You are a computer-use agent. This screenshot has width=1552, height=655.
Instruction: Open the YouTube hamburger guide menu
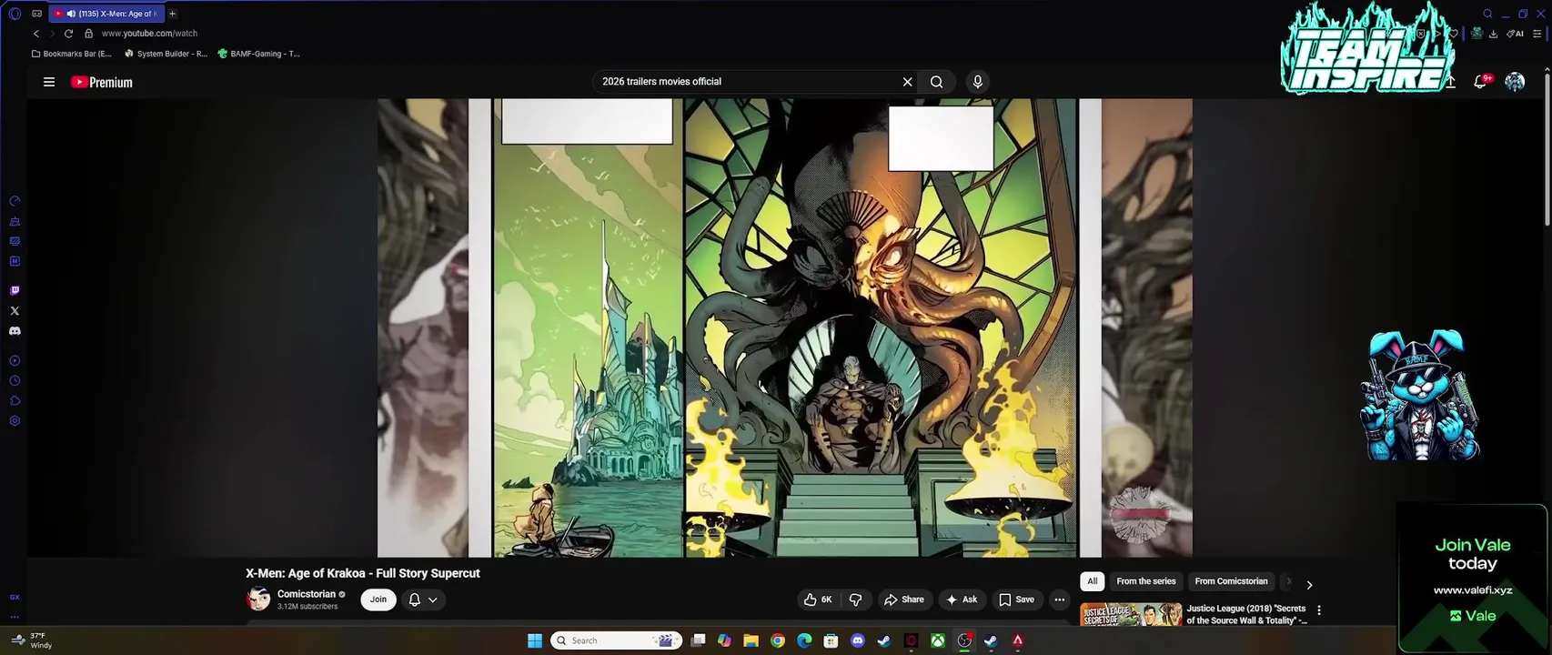pos(49,82)
